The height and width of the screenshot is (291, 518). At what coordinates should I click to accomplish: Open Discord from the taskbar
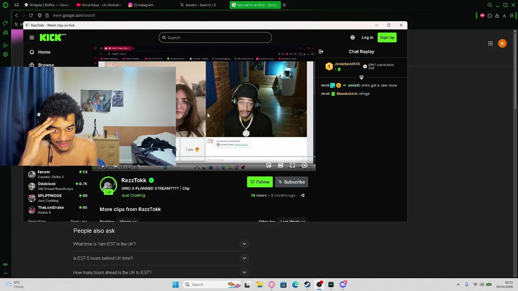343,285
